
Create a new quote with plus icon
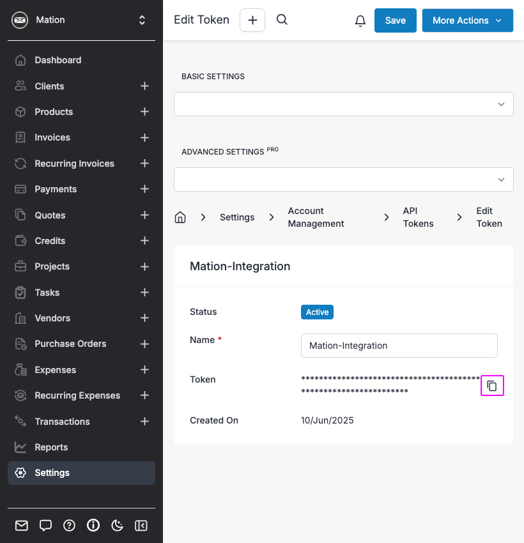(145, 215)
